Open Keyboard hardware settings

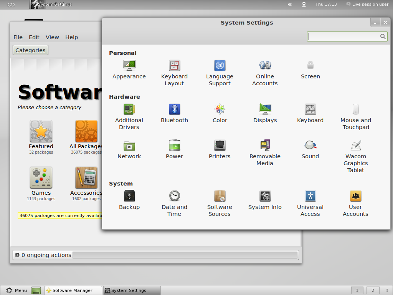coord(310,113)
